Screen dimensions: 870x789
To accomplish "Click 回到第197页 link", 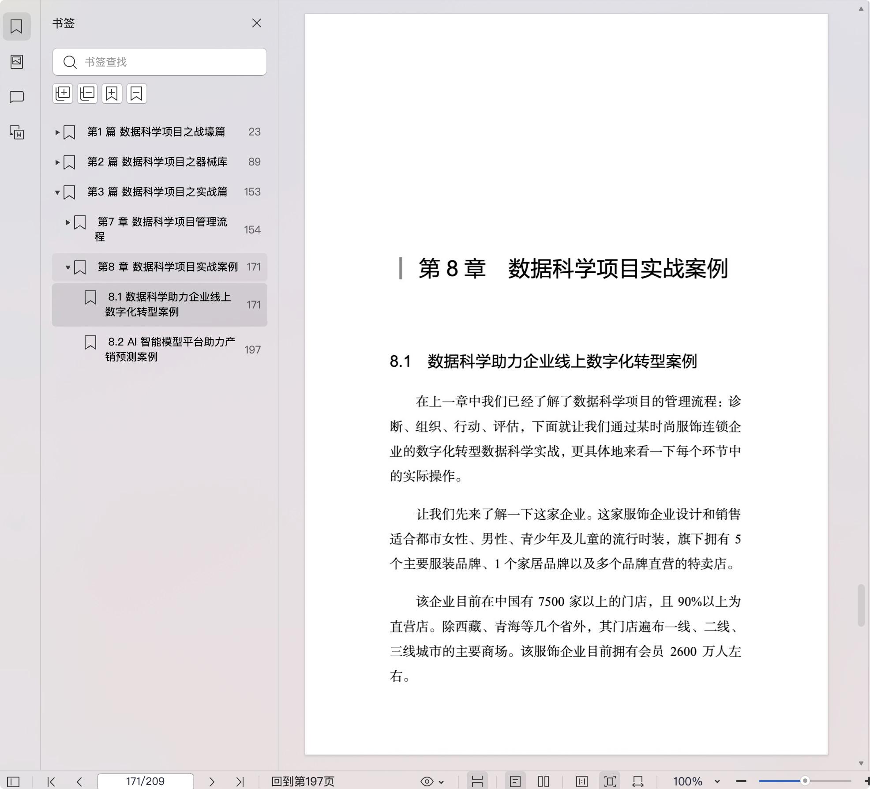I will (303, 781).
